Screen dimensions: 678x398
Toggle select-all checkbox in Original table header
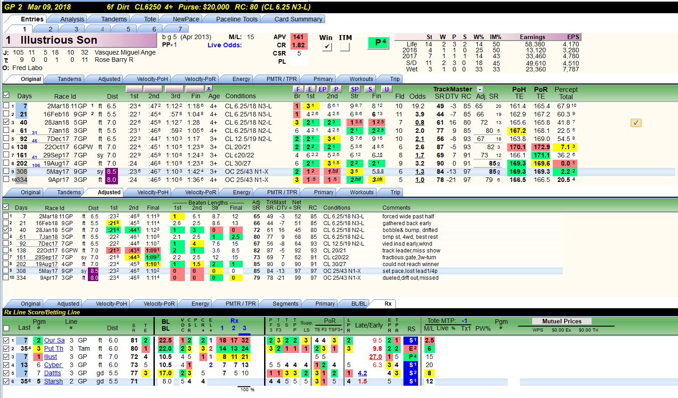click(x=6, y=96)
